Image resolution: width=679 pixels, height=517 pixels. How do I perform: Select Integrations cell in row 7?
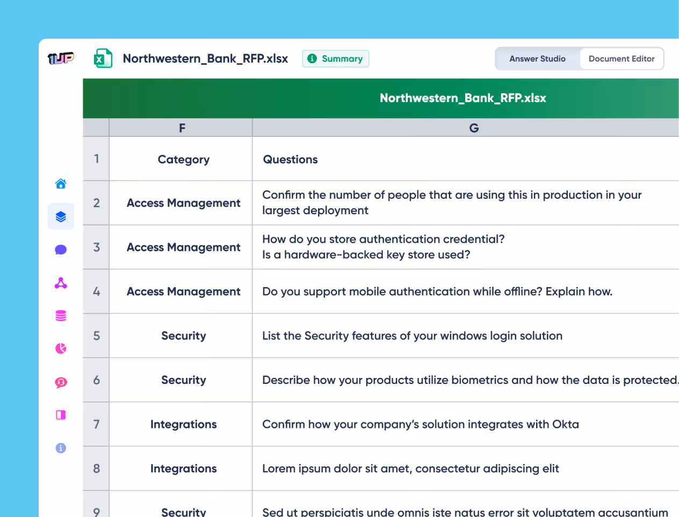pyautogui.click(x=181, y=425)
